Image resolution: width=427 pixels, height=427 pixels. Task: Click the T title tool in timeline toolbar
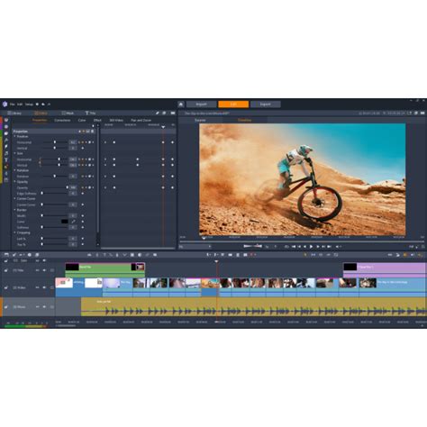(104, 255)
